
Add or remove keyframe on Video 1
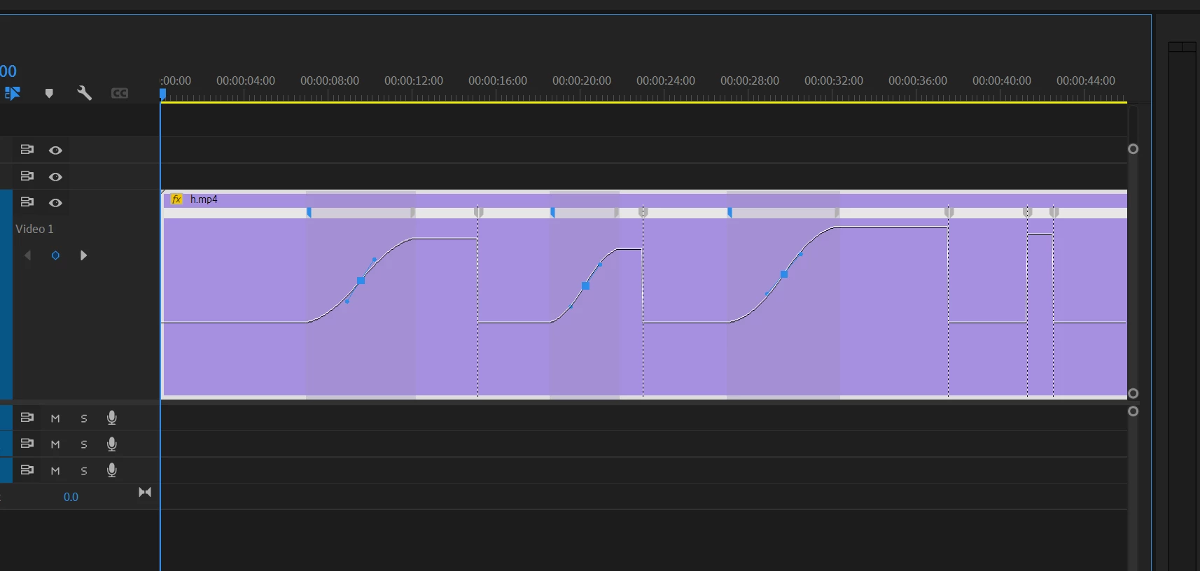[55, 255]
